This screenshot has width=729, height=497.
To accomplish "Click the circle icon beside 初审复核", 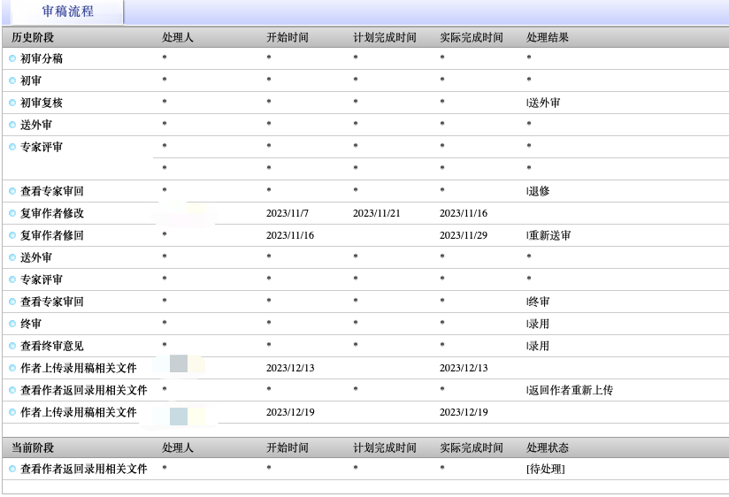I will (12, 103).
